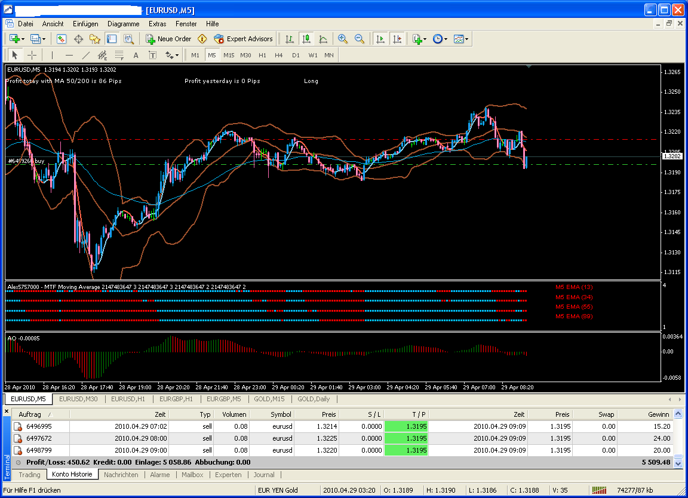
Task: Click the Zoom In magnifier icon
Action: [x=343, y=39]
